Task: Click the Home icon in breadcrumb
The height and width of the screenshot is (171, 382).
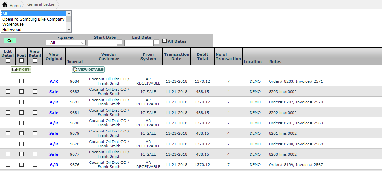Action: pos(5,5)
